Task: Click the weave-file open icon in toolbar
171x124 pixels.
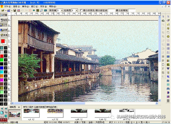Action: click(x=9, y=10)
